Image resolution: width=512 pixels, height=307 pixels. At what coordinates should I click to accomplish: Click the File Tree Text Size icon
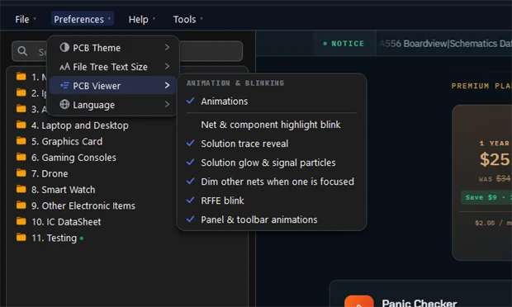pyautogui.click(x=64, y=67)
